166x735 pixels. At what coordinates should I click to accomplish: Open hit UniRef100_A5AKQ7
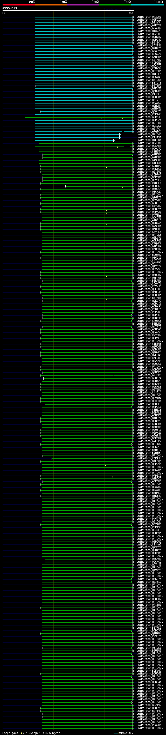(149, 28)
